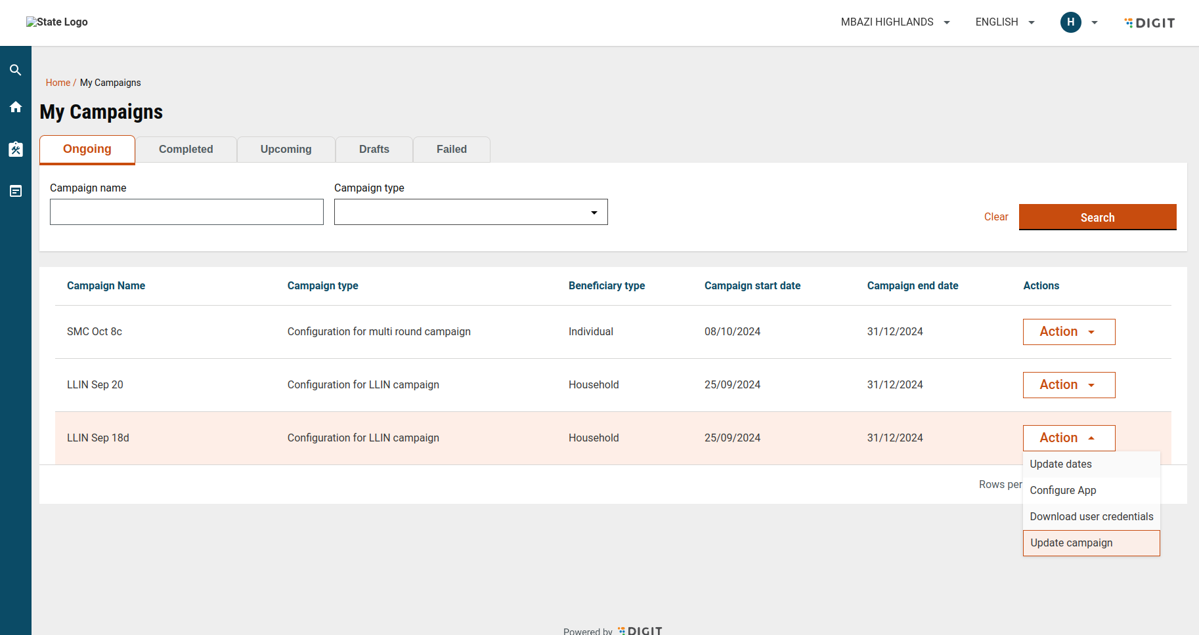This screenshot has height=635, width=1199.
Task: Click the campaign clipboard sidebar icon
Action: [16, 150]
